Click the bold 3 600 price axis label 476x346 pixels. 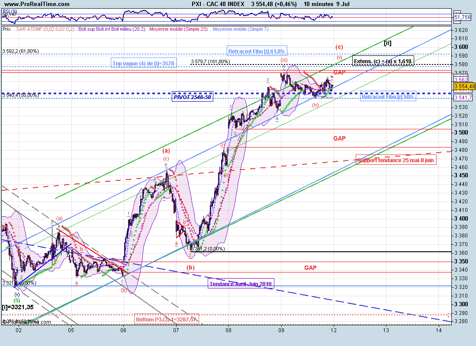pyautogui.click(x=461, y=47)
